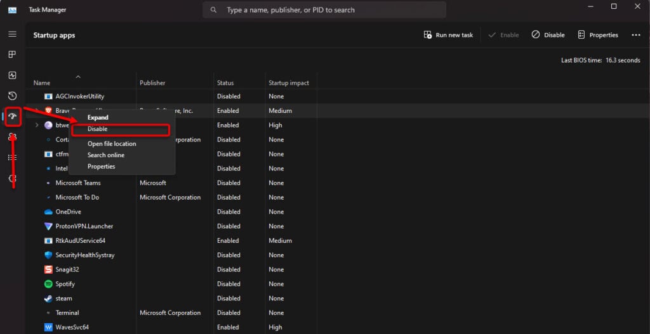Open the Performance page icon

(x=13, y=75)
